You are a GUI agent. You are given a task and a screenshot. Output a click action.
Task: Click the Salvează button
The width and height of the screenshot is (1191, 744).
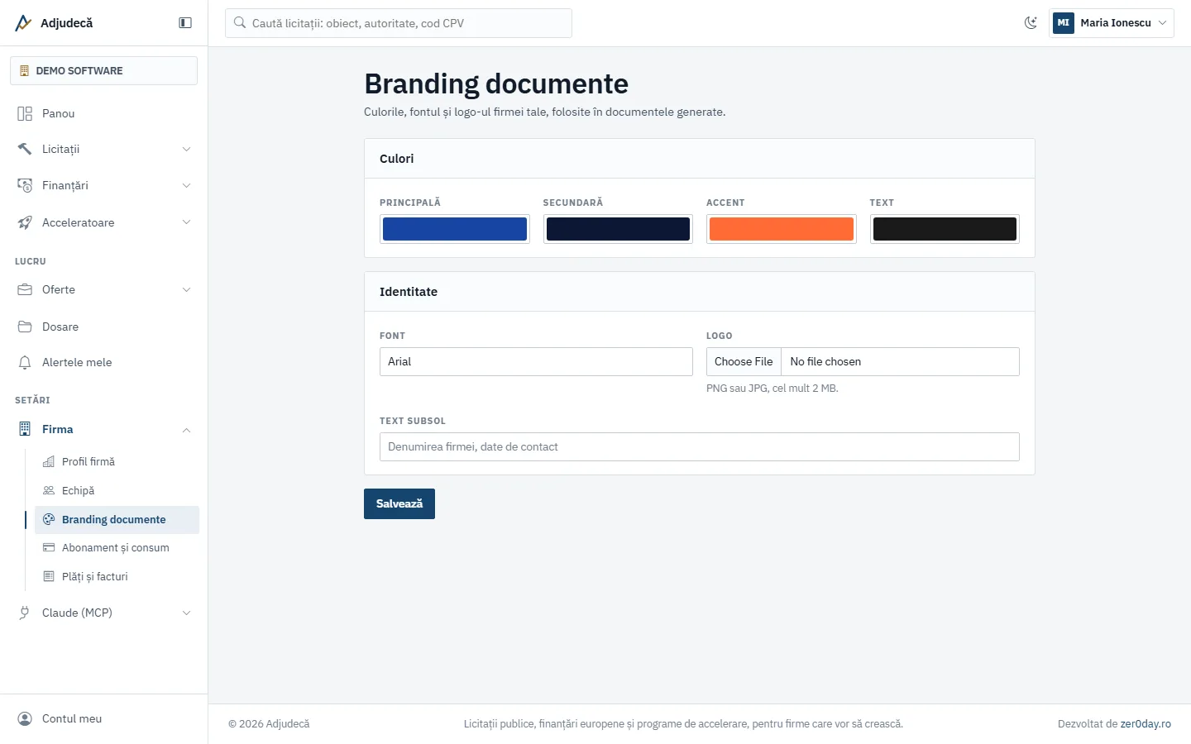tap(399, 503)
